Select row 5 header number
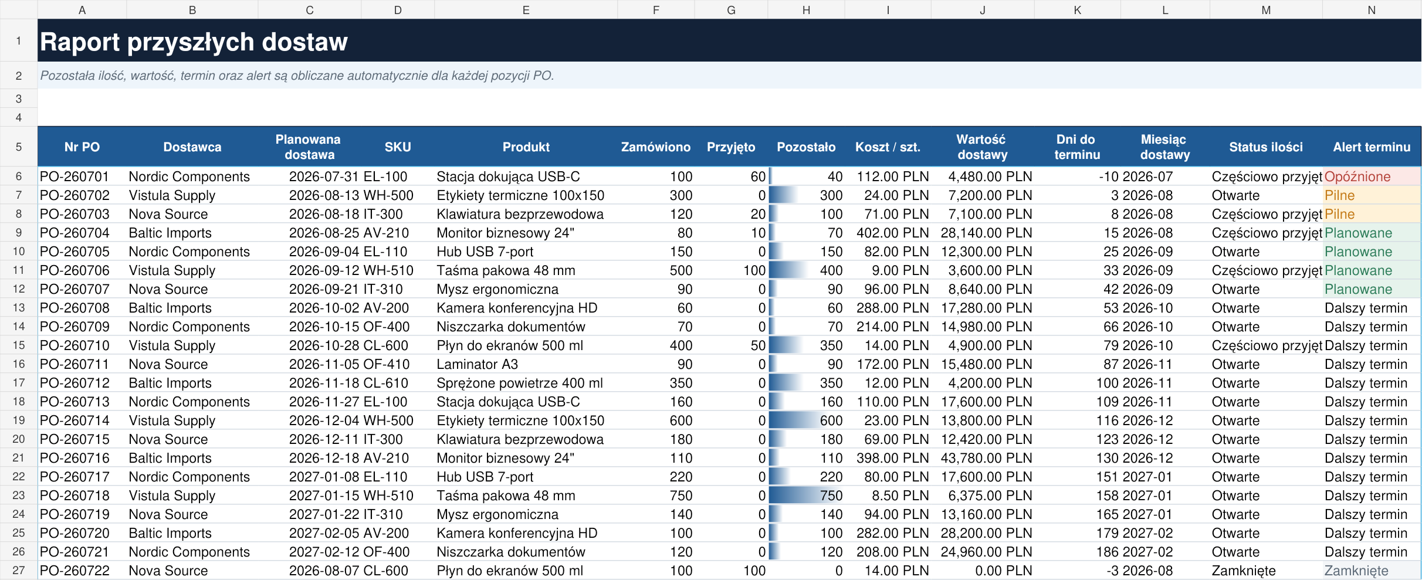This screenshot has width=1422, height=580. click(19, 147)
